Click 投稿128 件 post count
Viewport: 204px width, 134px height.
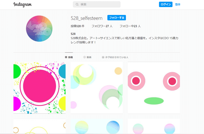pos(78,26)
